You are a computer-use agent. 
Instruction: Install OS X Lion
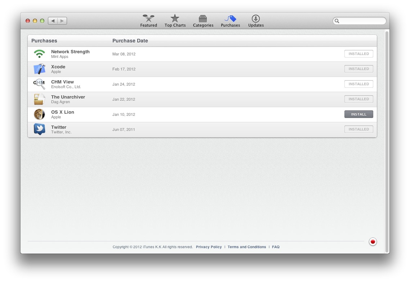[x=359, y=114]
